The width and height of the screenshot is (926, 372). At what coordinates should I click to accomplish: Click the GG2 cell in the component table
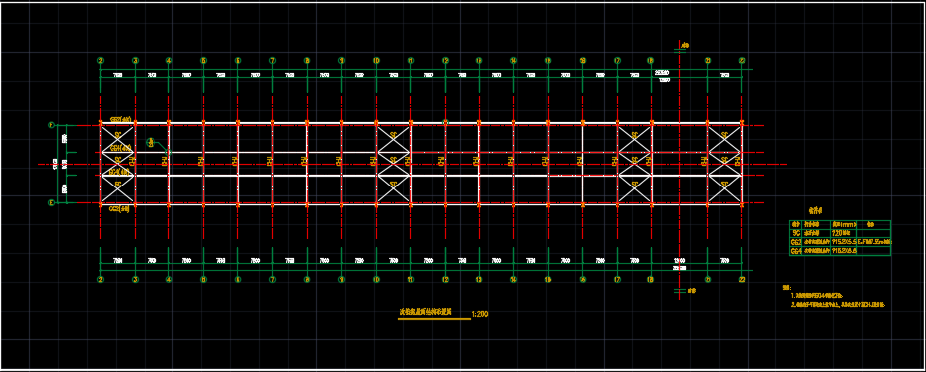[796, 242]
